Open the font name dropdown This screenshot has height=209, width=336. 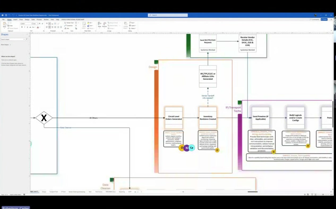26,24
